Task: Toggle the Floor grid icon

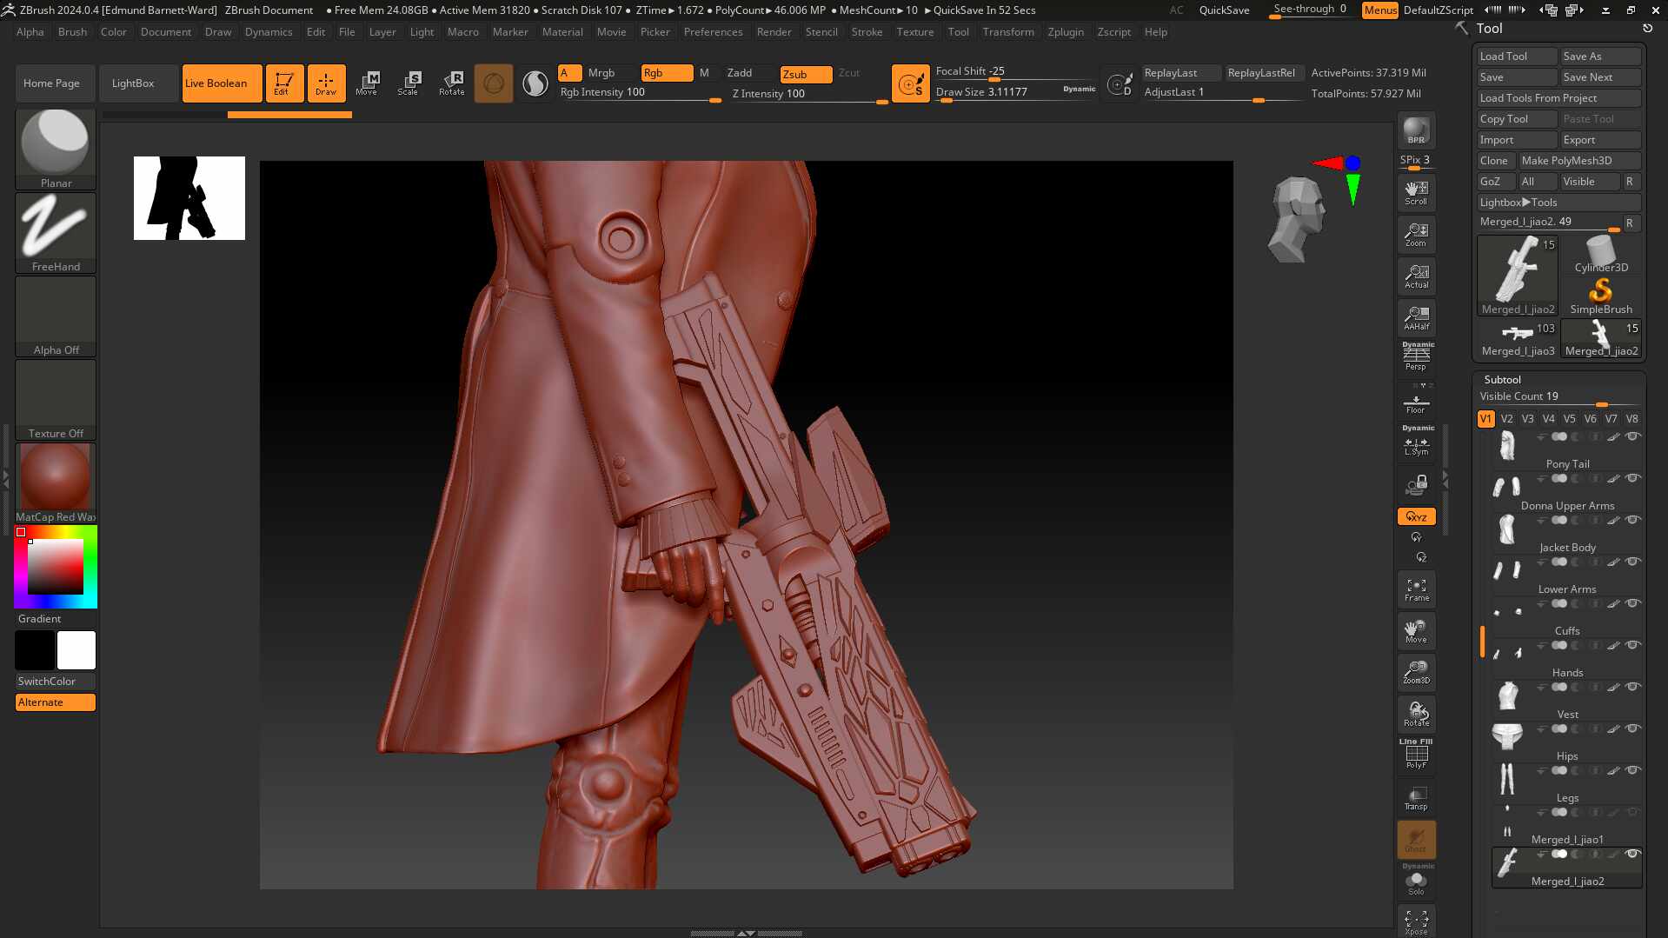Action: (1416, 403)
